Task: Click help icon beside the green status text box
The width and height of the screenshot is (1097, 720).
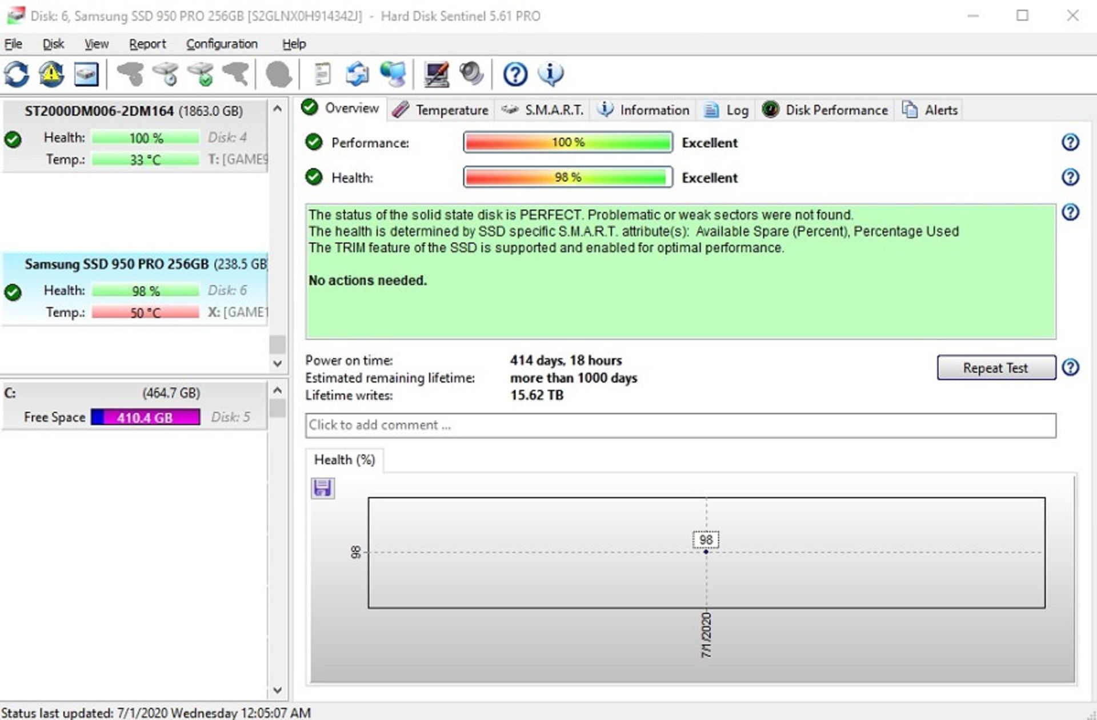Action: [1070, 212]
